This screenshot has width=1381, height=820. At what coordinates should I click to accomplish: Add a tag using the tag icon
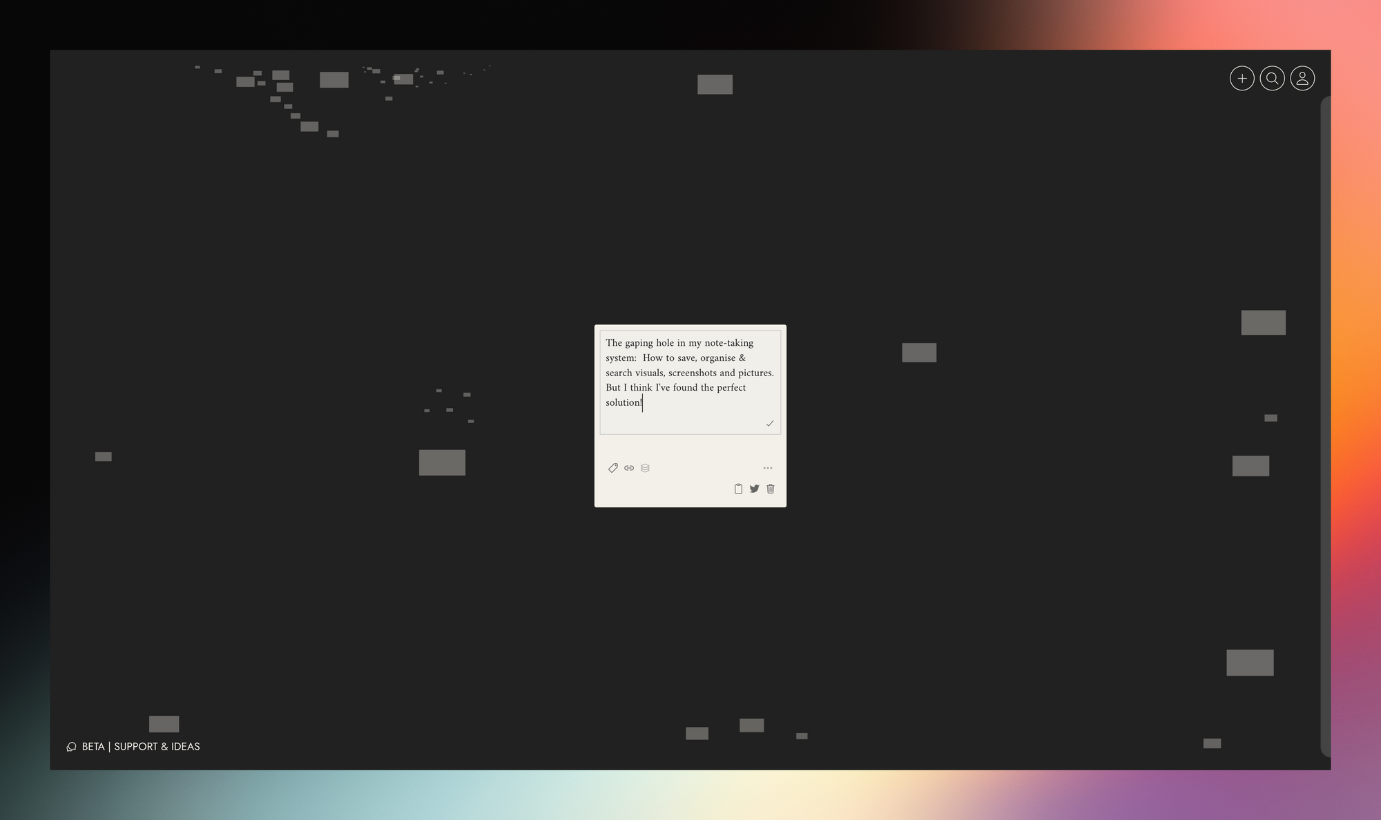pos(612,468)
